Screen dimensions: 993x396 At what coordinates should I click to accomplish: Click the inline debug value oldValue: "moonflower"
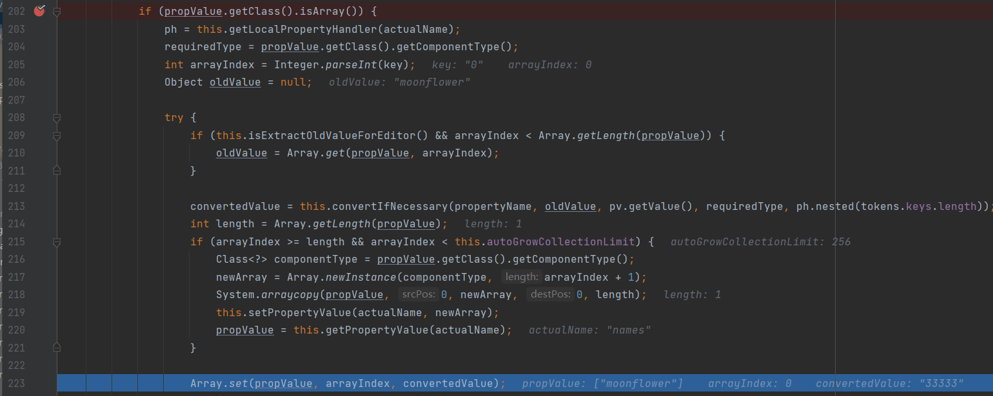[399, 82]
